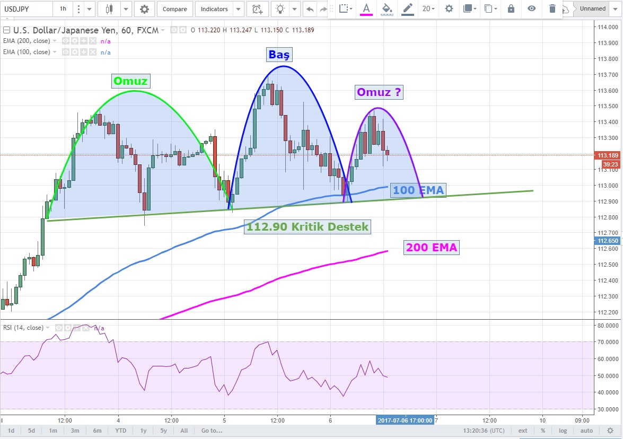Select the YTD time range
The width and height of the screenshot is (623, 439).
pyautogui.click(x=121, y=431)
